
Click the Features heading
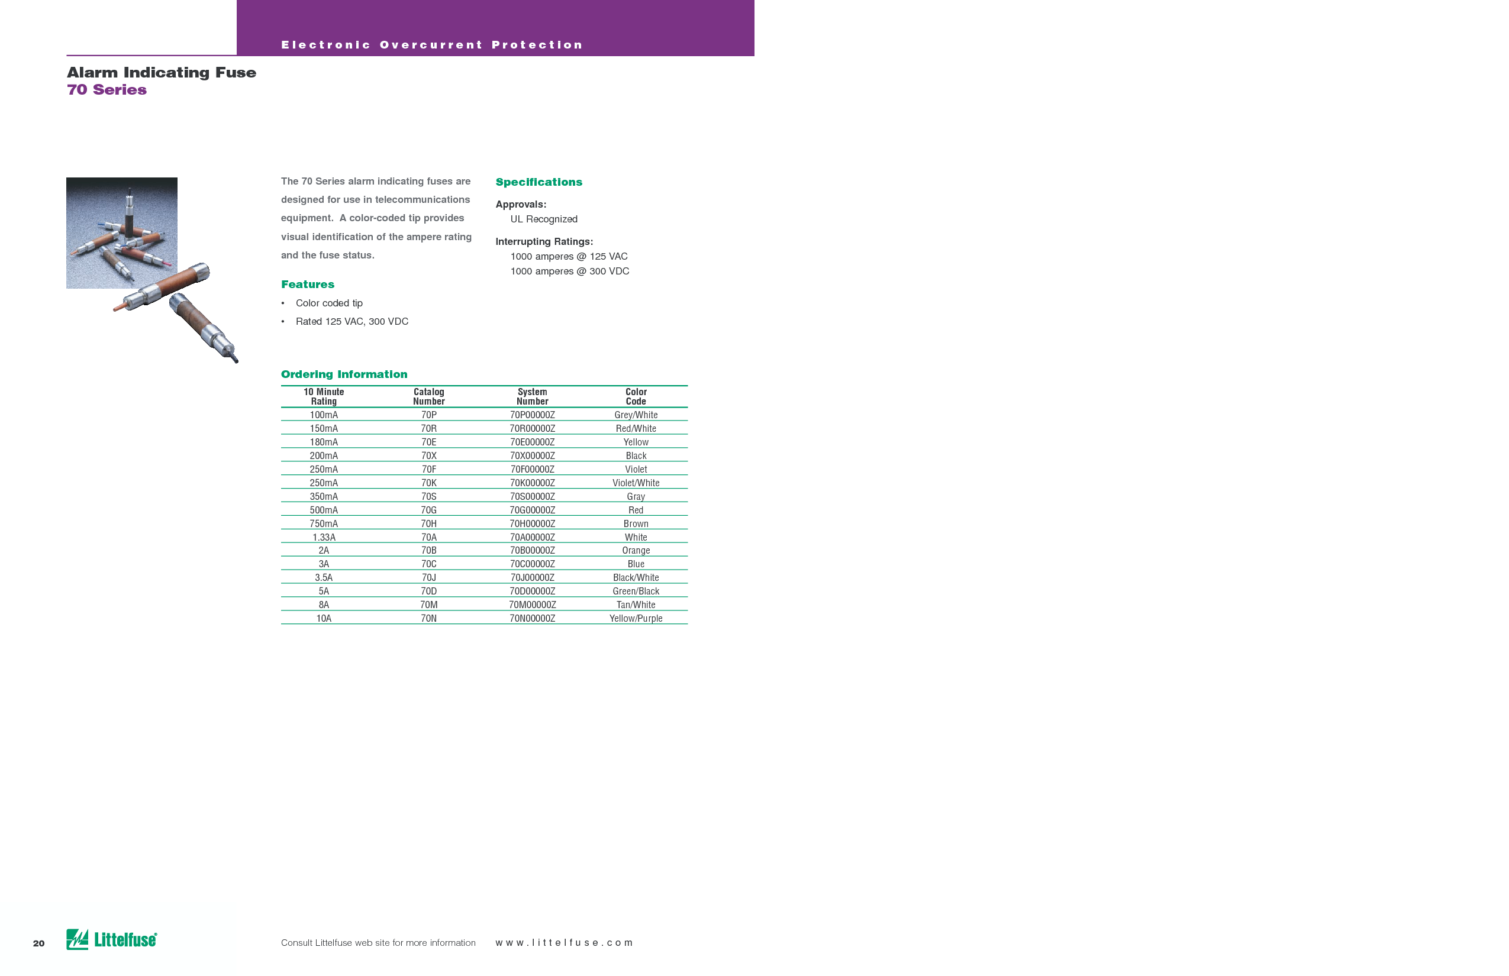[x=308, y=285]
